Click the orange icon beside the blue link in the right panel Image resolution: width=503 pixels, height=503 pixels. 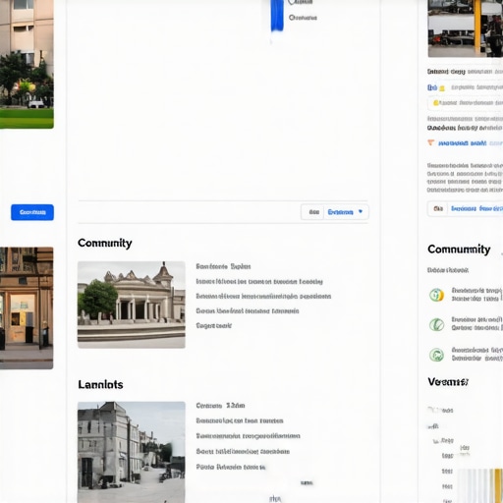tap(431, 142)
